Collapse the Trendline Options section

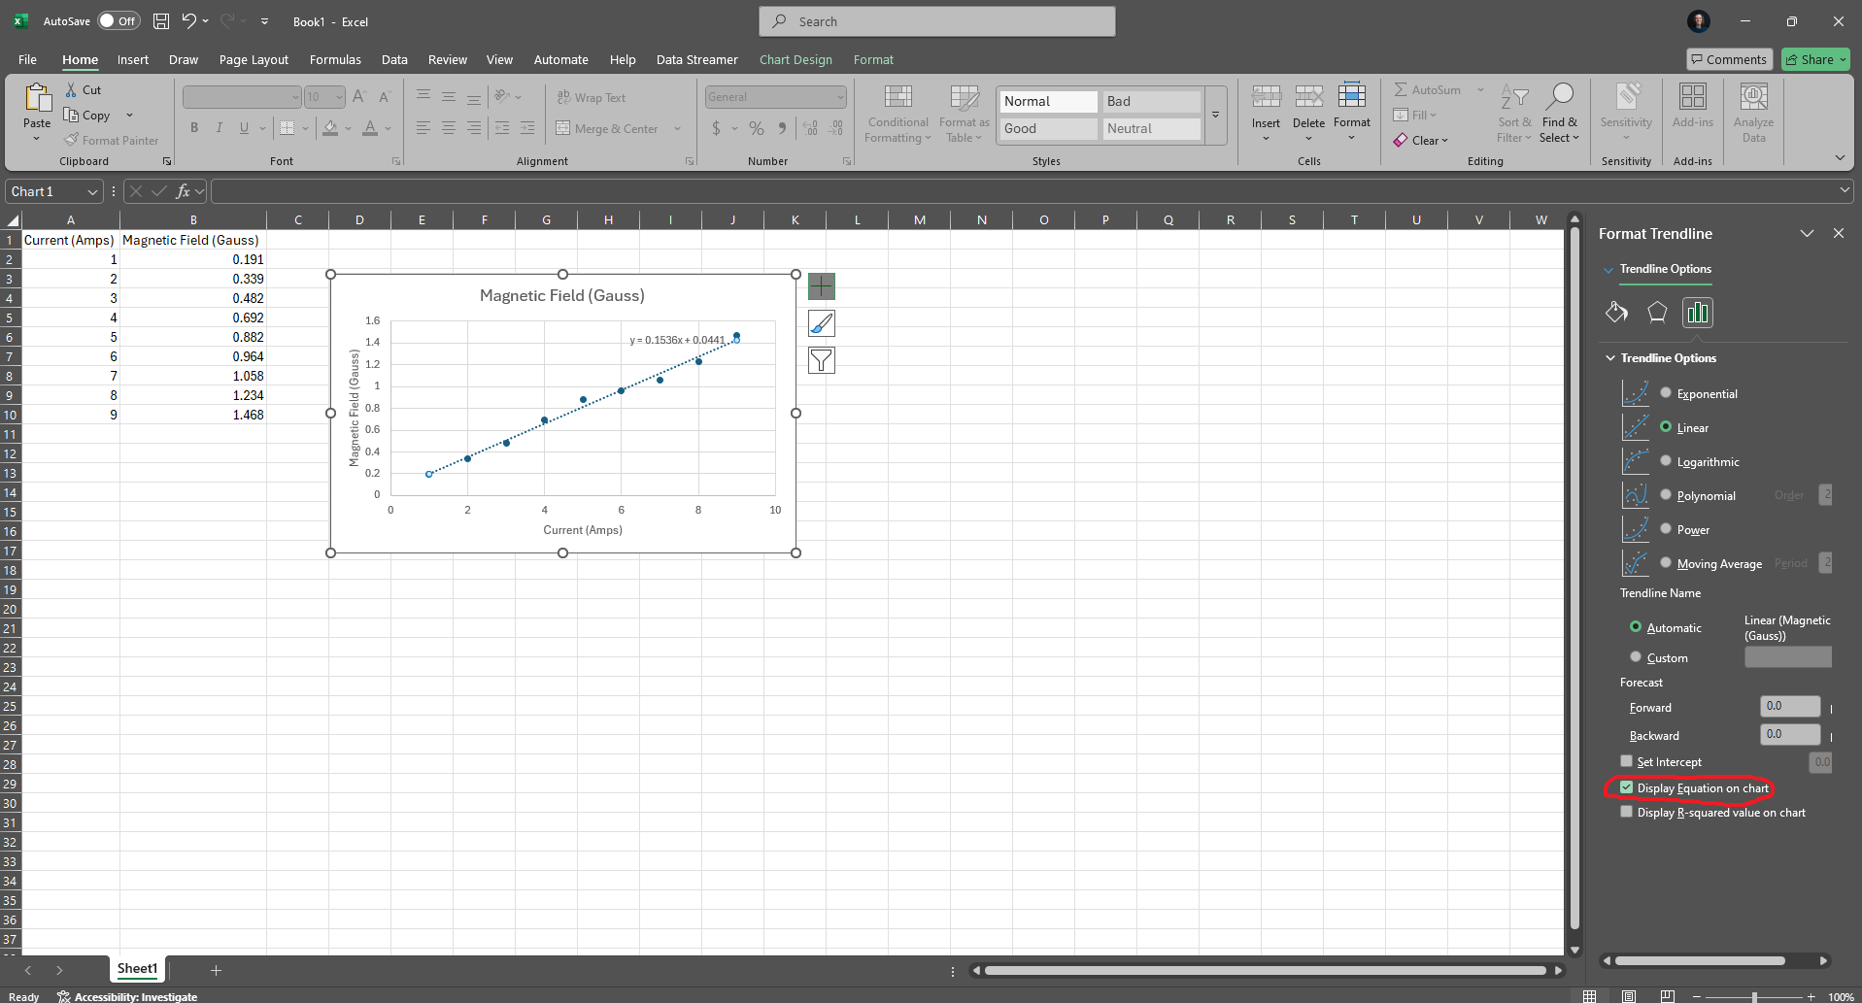(x=1610, y=357)
